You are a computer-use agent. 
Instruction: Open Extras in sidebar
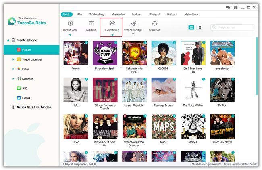(x=26, y=98)
